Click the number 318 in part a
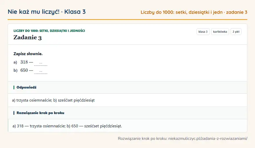This screenshot has width=255, height=148. pyautogui.click(x=24, y=62)
